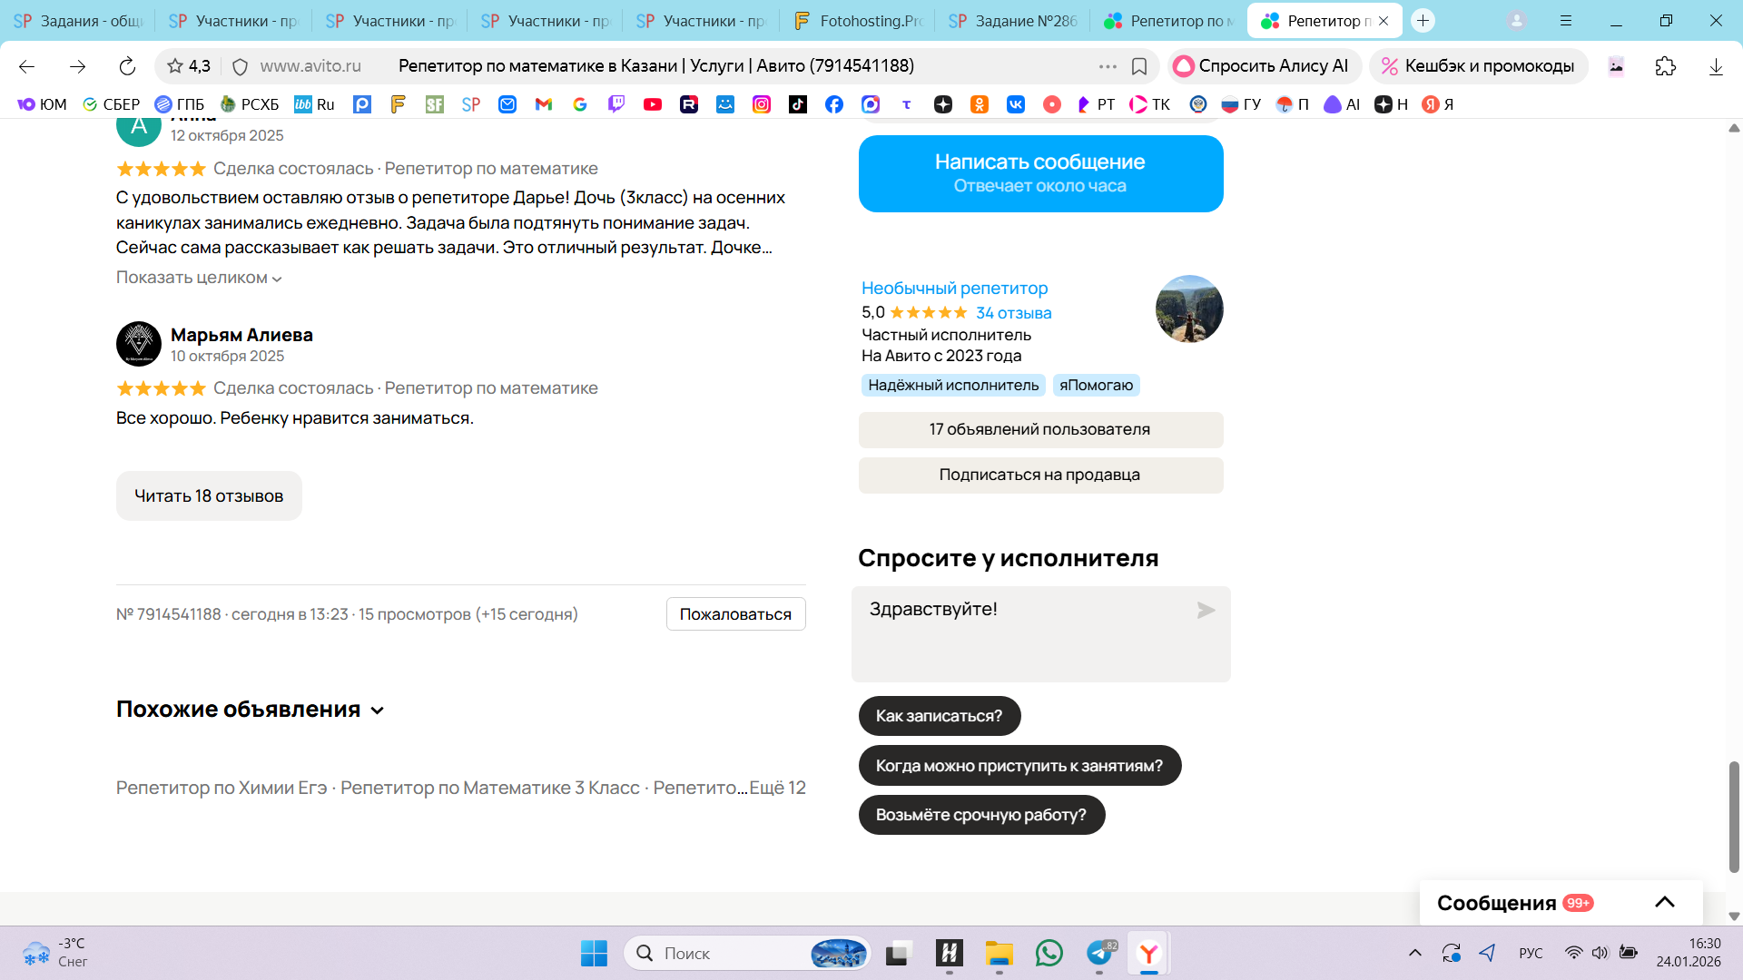Open the browser extensions puzzle icon

(1665, 66)
